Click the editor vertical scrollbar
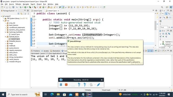Image resolution: width=173 pixels, height=97 pixels. (x=155, y=25)
